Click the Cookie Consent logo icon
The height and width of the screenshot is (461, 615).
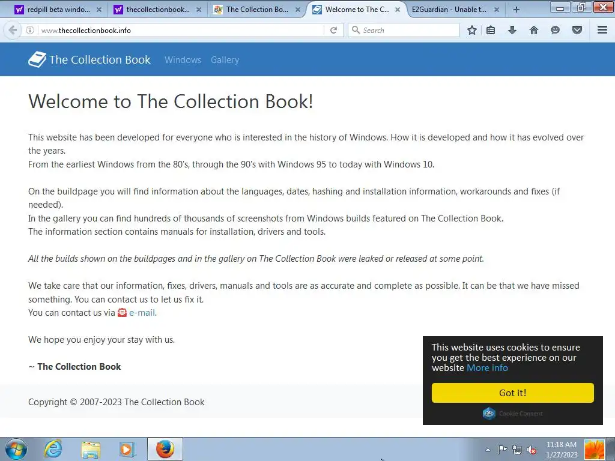coord(489,413)
